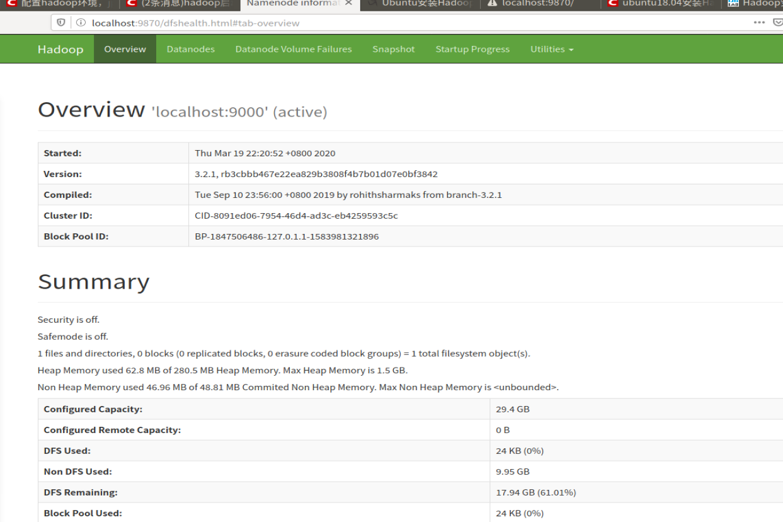This screenshot has height=522, width=783.
Task: Switch to the (2条消息)hadoop browser tab
Action: (179, 4)
